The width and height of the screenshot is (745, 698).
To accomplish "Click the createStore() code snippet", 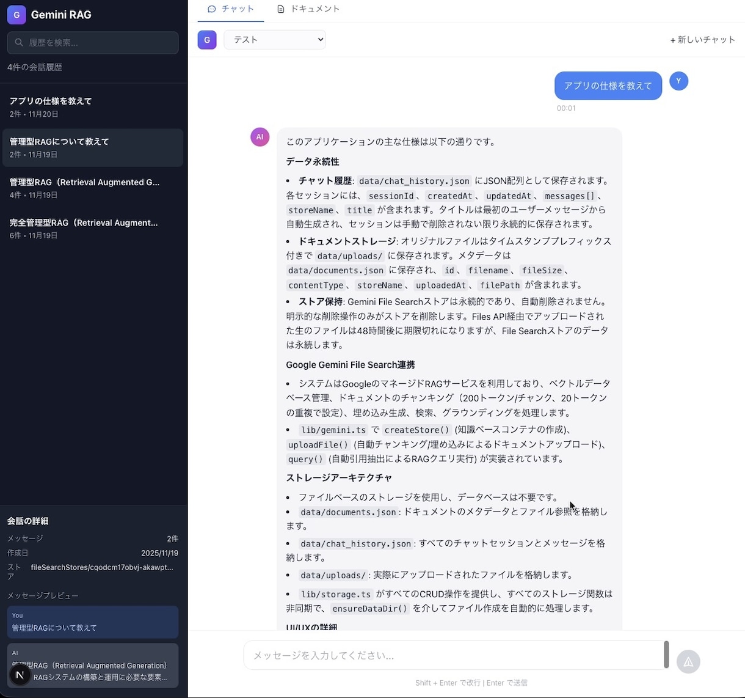I will click(417, 430).
